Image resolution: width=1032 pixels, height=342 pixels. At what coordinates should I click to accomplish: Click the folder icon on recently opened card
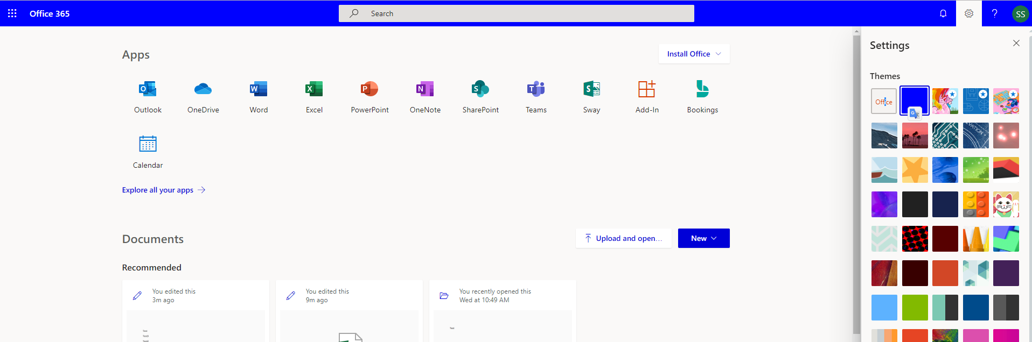pos(444,296)
